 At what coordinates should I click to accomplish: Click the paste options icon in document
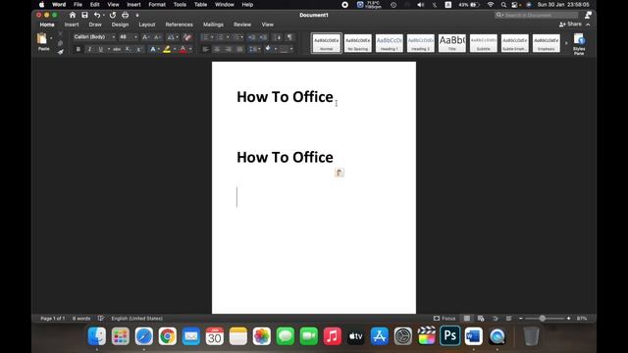coord(340,173)
